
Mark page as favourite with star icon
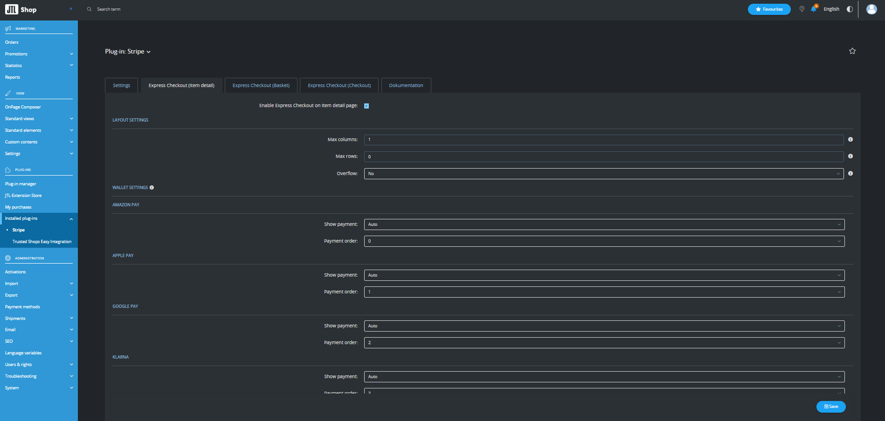coord(852,51)
